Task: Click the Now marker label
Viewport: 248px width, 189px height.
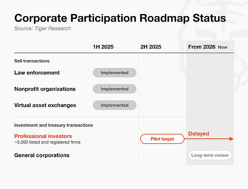Action: point(222,47)
